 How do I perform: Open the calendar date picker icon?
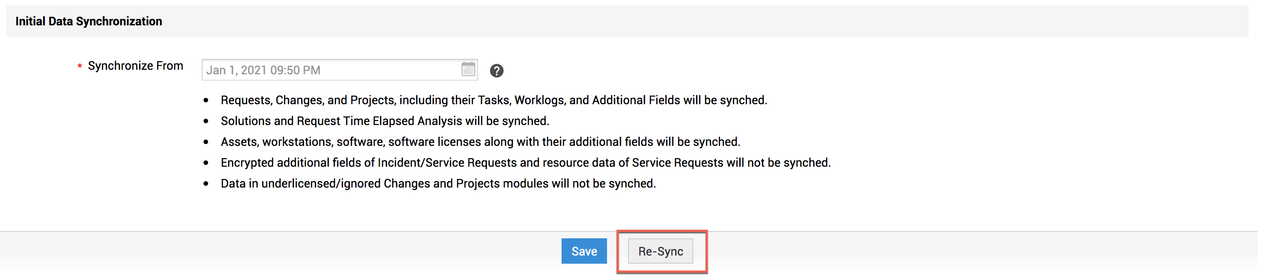468,69
